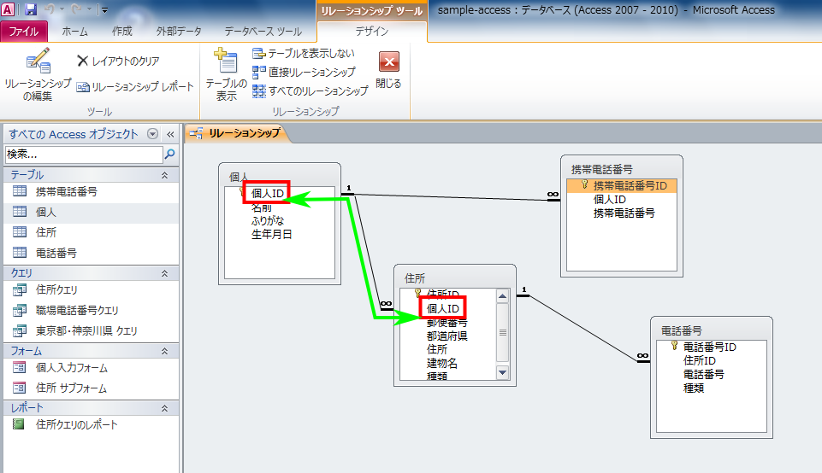
Task: Click the 個人 table box title bar
Action: tap(280, 176)
